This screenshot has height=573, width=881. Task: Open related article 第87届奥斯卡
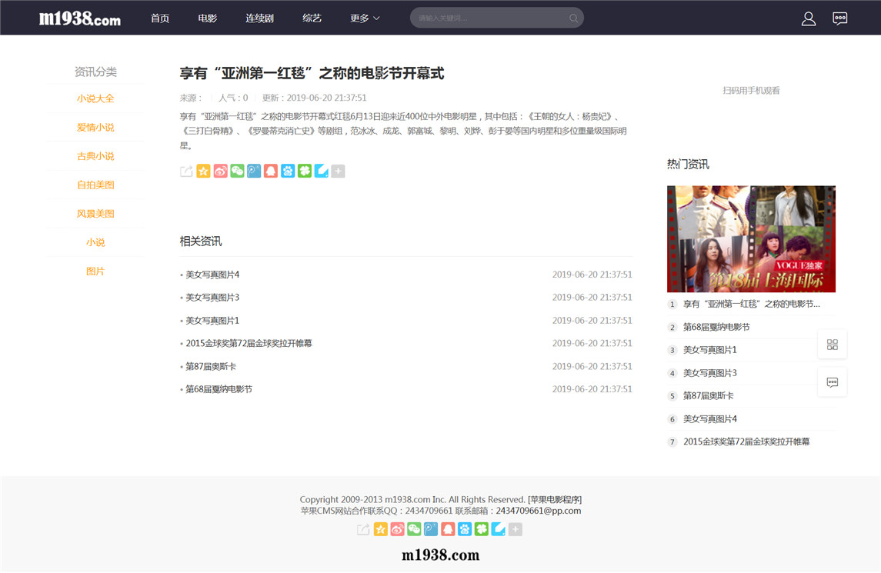click(211, 366)
